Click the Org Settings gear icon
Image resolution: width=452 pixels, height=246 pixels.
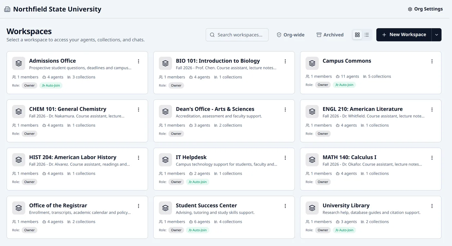coord(410,9)
